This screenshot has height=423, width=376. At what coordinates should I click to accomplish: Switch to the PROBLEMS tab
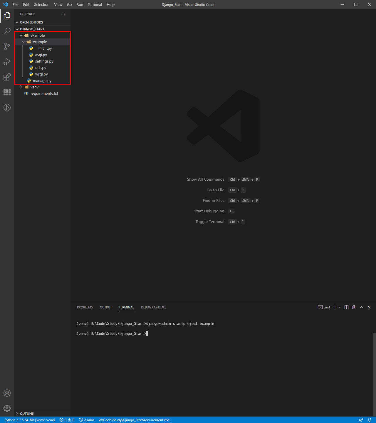(85, 307)
